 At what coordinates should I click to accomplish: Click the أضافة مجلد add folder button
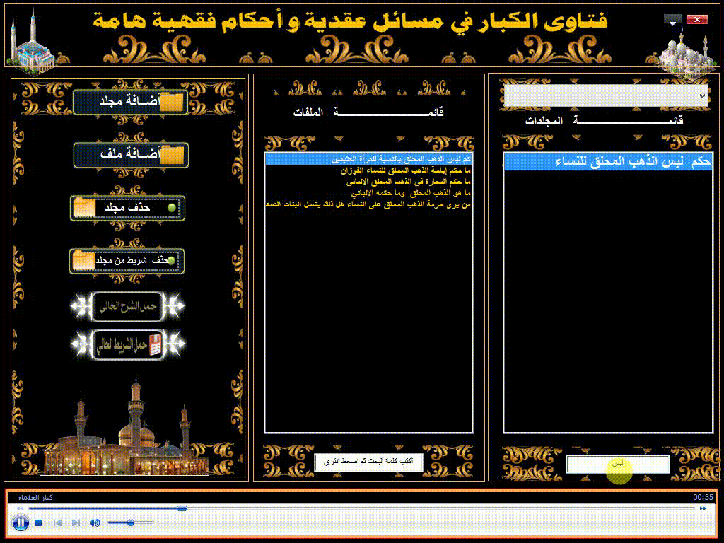(x=129, y=103)
